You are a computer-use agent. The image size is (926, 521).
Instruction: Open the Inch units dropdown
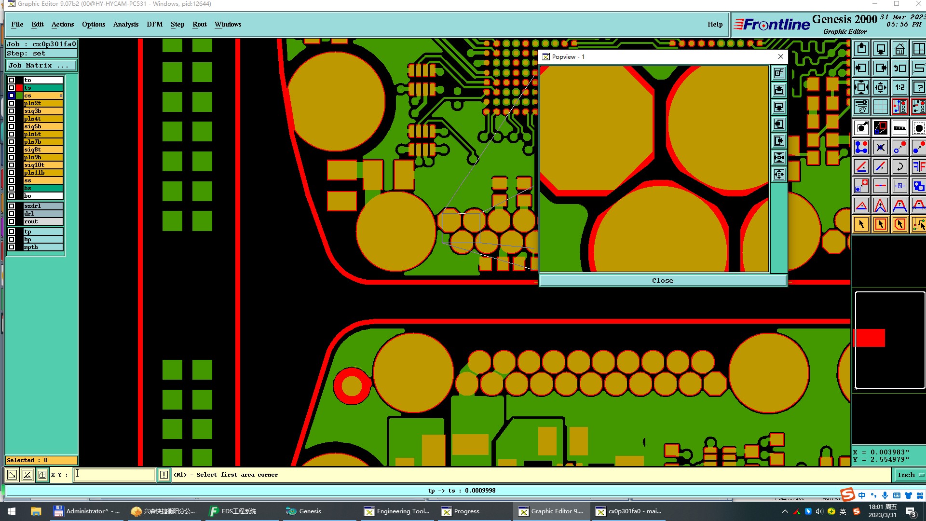pos(910,475)
